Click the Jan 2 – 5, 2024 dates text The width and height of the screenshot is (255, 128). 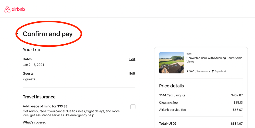[33, 65]
